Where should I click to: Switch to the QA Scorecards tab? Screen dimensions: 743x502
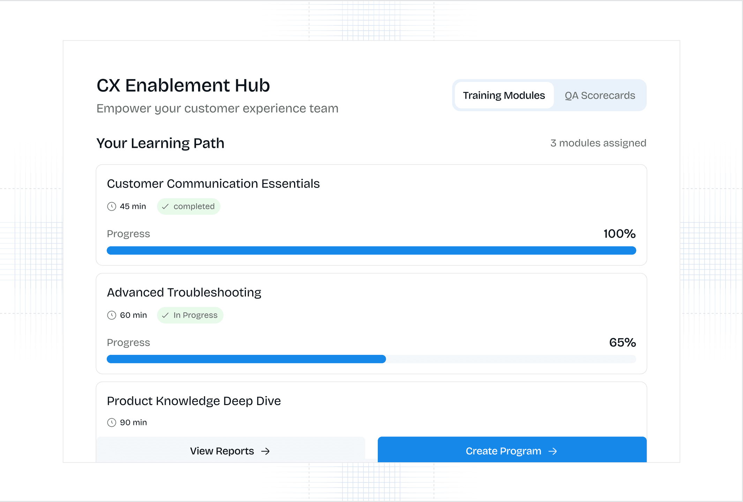click(x=600, y=96)
